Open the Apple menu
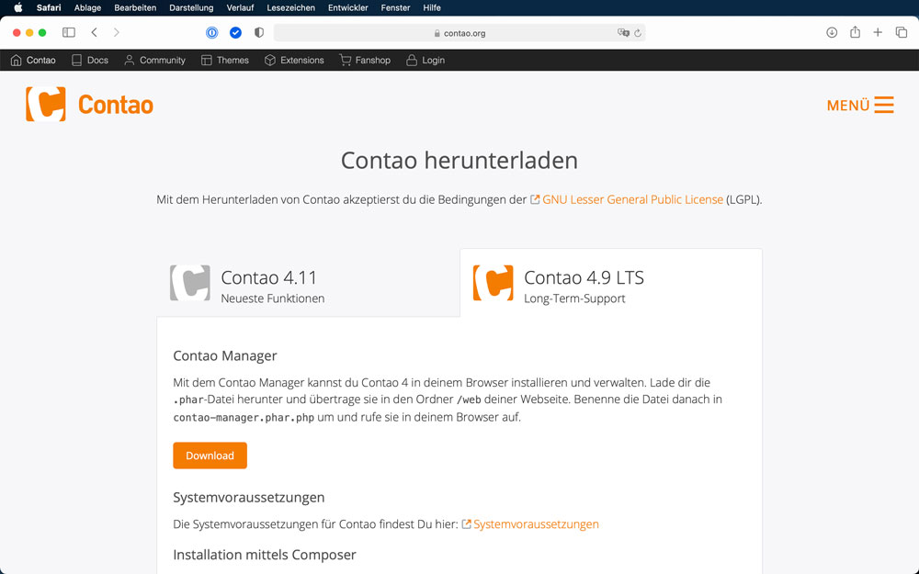Image resolution: width=919 pixels, height=574 pixels. 18,7
